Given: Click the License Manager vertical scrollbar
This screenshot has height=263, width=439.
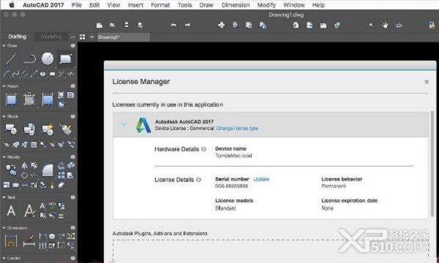Looking at the screenshot, I should 432,164.
